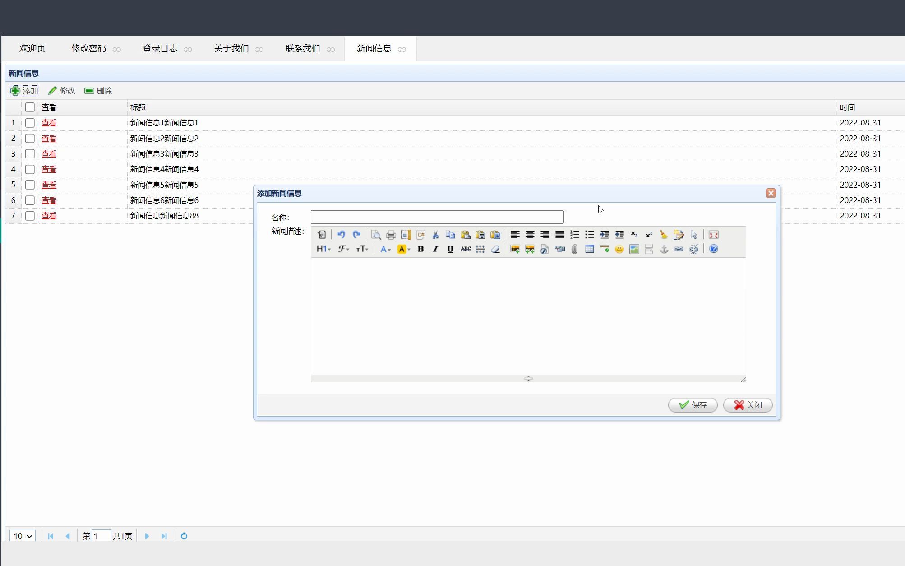Click select all cursor icon
This screenshot has height=566, width=905.
click(693, 235)
